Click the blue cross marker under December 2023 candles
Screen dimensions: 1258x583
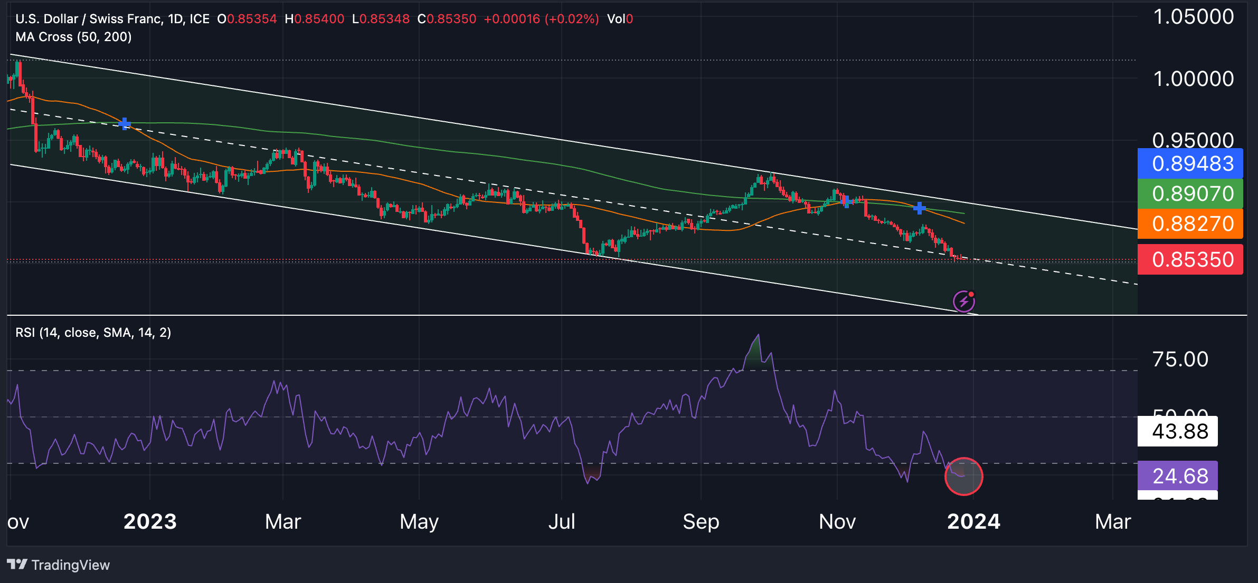[x=919, y=208]
